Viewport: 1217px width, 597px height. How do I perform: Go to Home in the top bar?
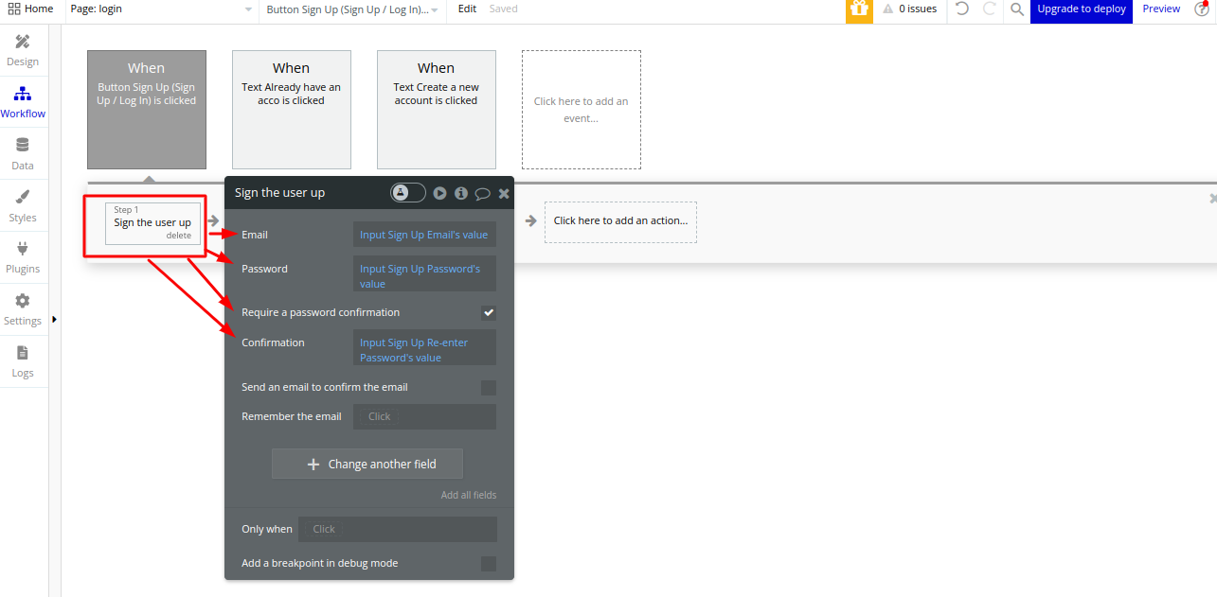[x=30, y=9]
